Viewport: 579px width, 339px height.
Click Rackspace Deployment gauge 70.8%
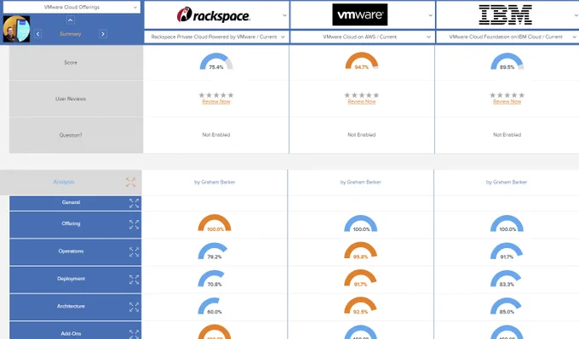click(211, 279)
